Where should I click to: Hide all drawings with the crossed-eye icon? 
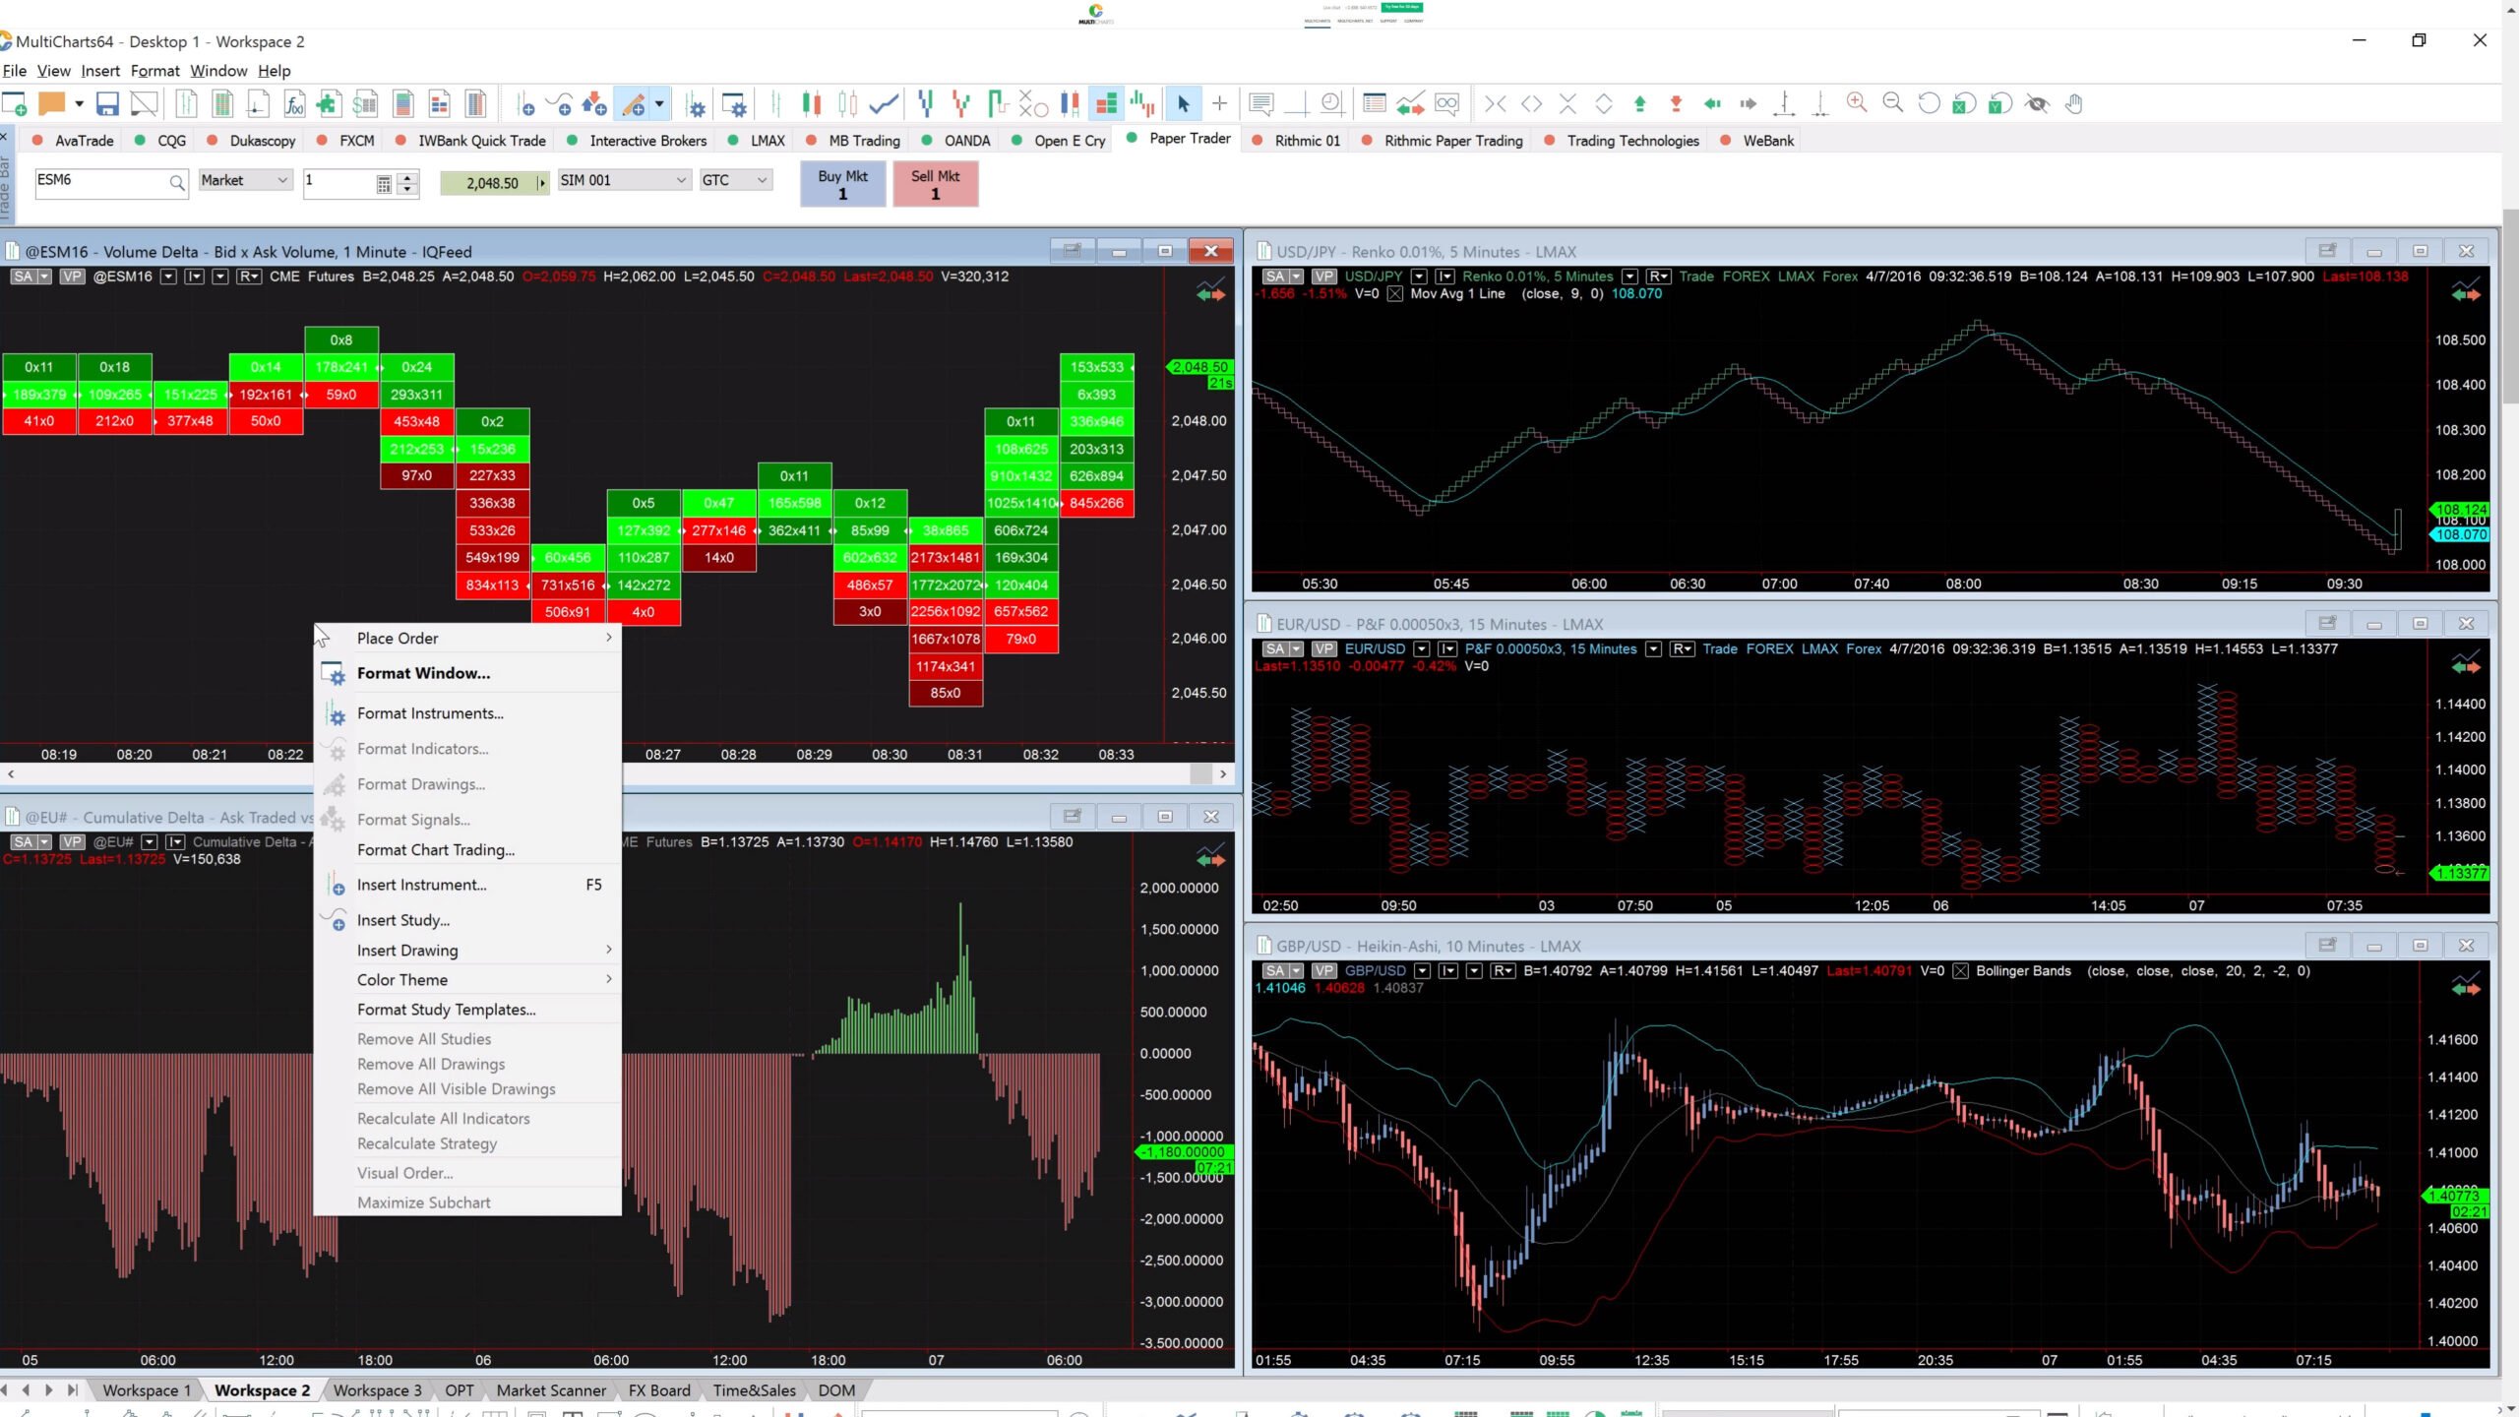[2037, 103]
